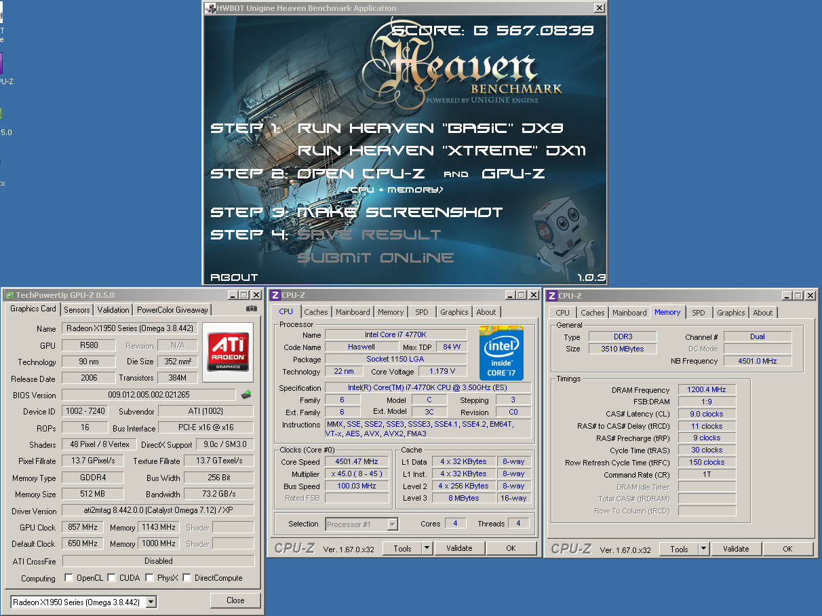The image size is (822, 616).
Task: Run Heaven "Xtreme" DX11 benchmark
Action: pos(442,151)
